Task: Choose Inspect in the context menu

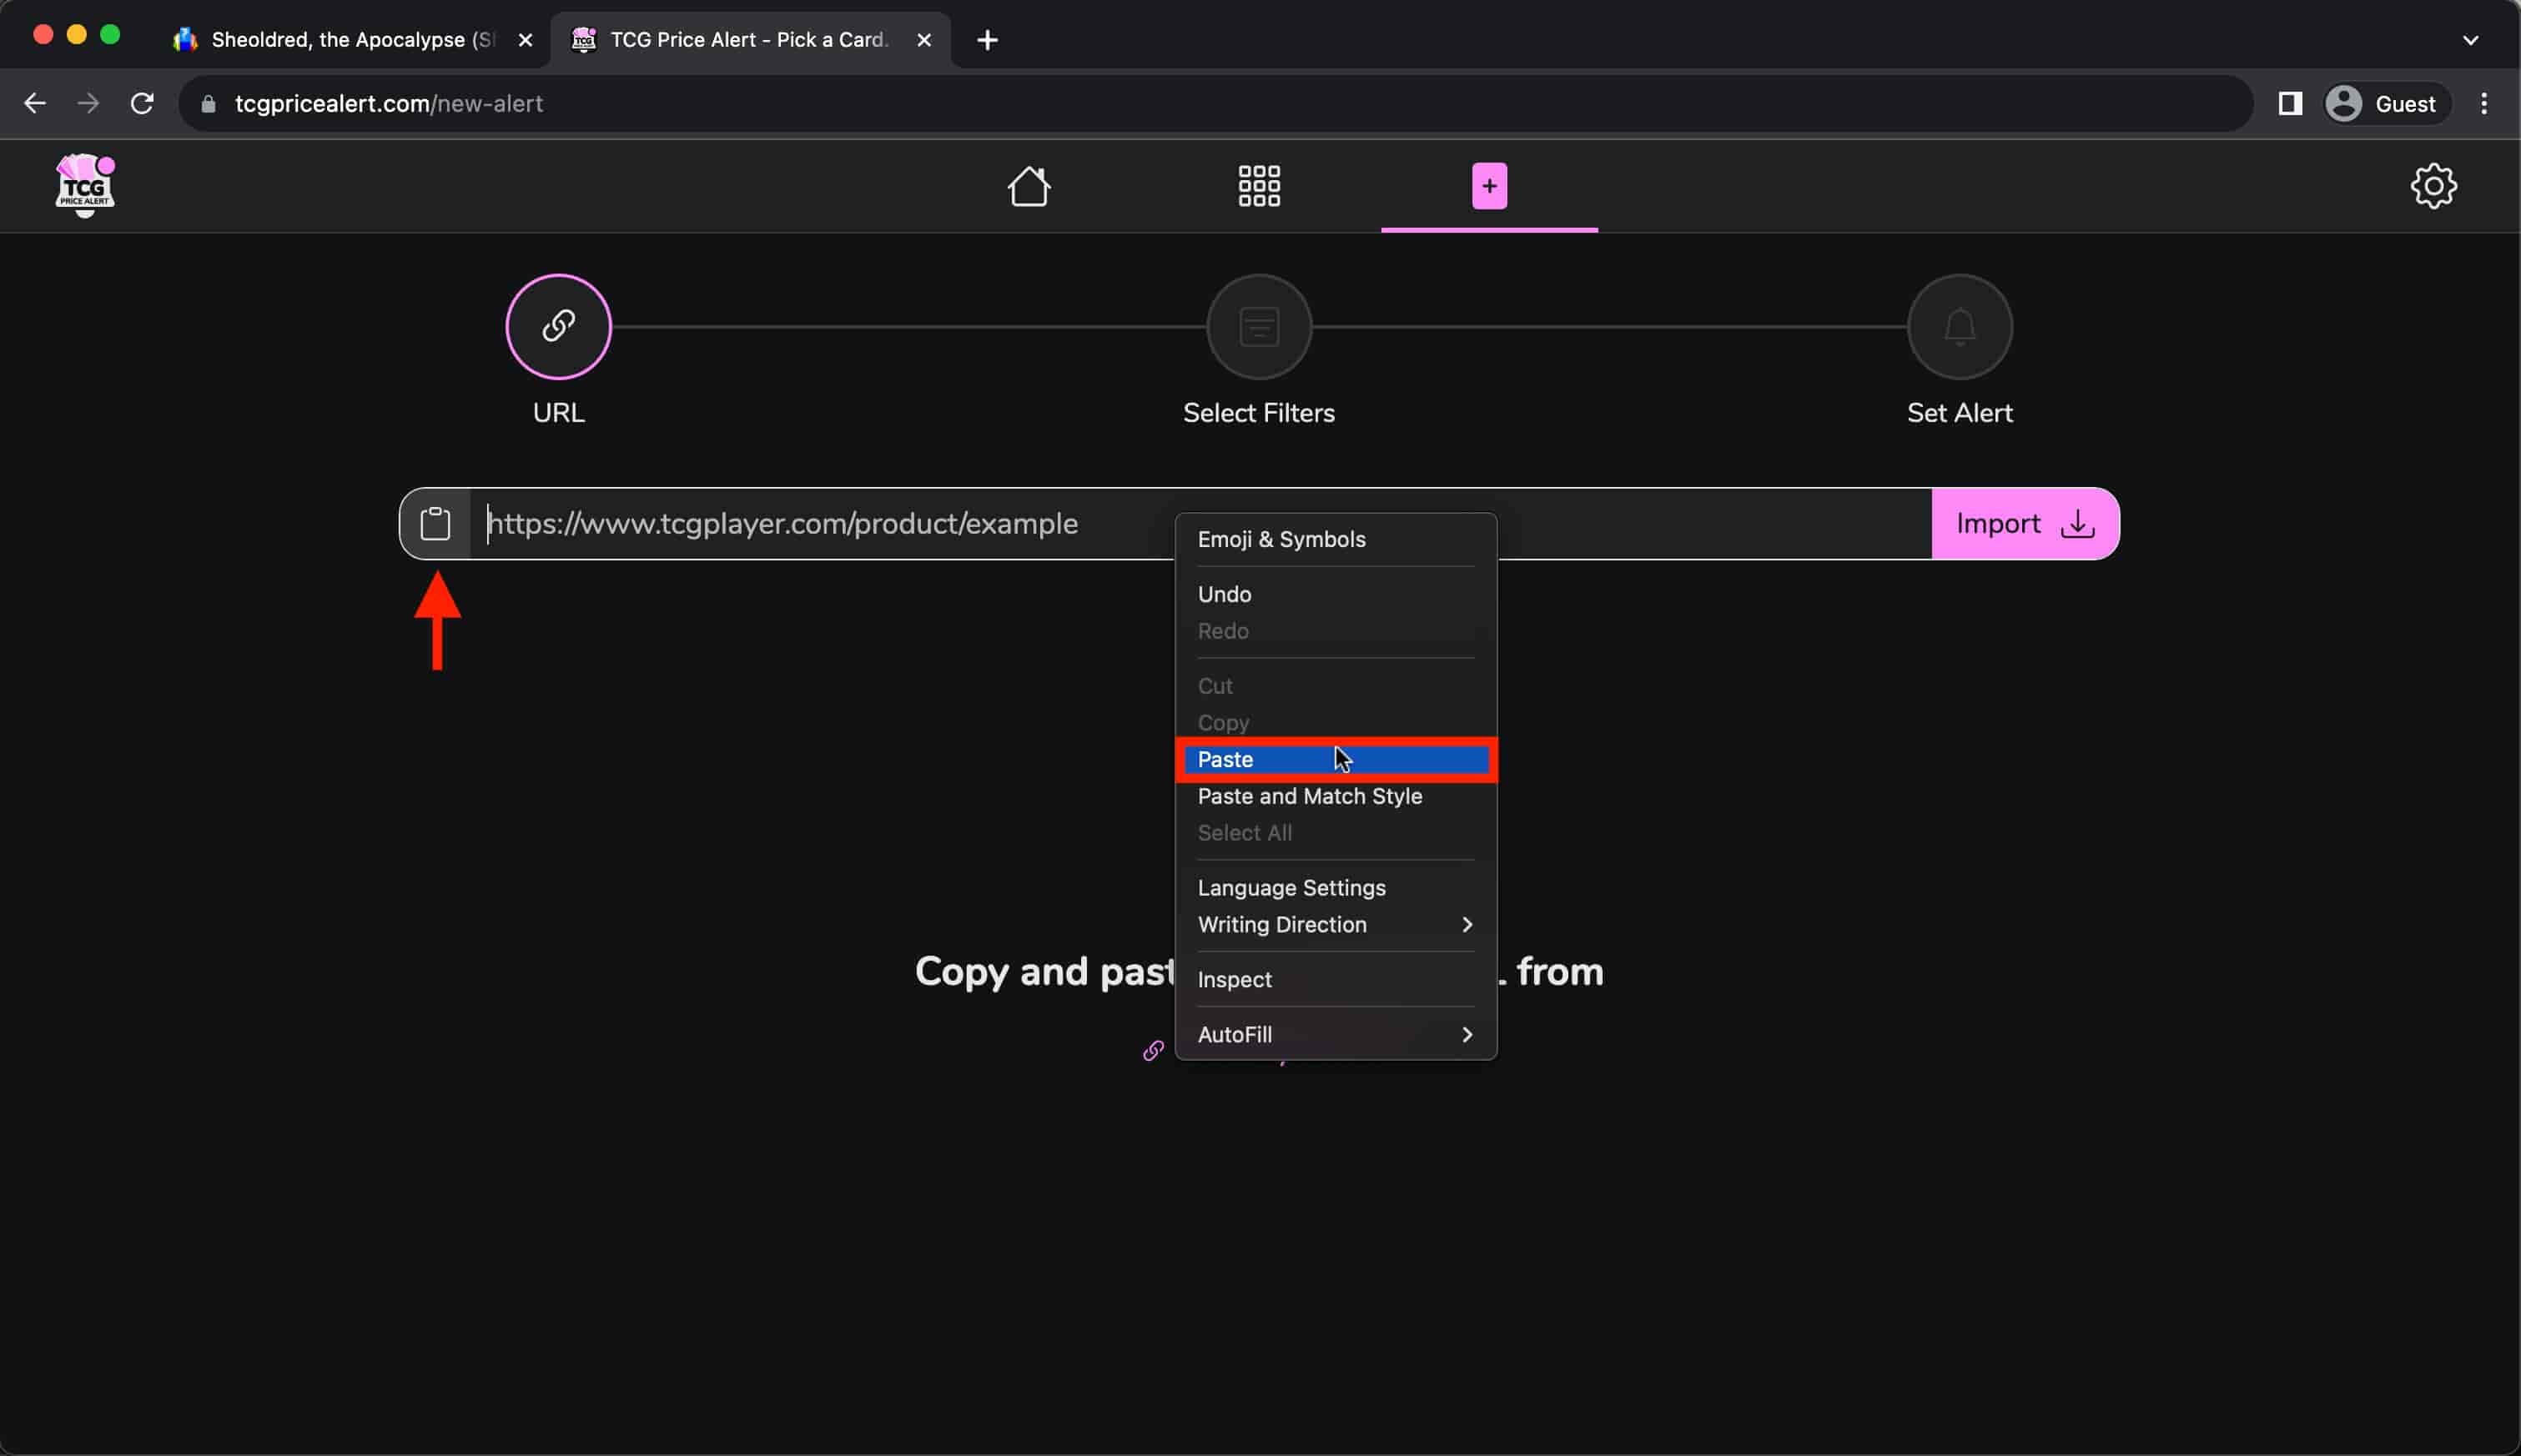Action: click(1336, 981)
